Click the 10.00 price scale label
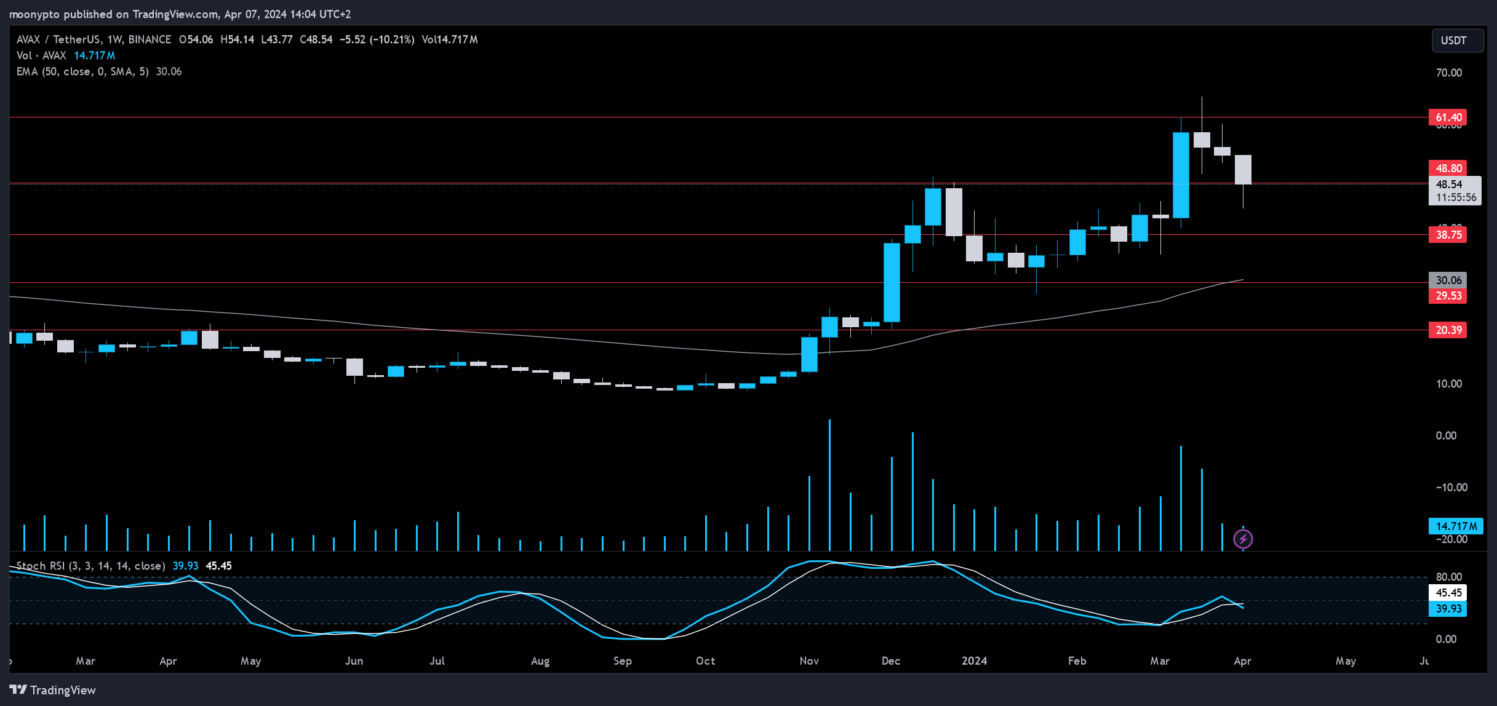 (x=1448, y=384)
